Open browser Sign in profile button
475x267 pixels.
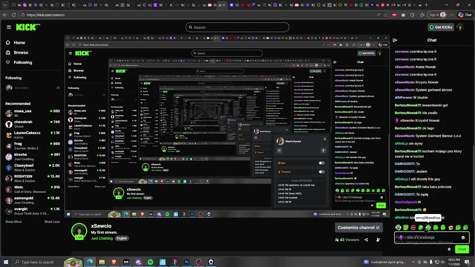click(437, 15)
